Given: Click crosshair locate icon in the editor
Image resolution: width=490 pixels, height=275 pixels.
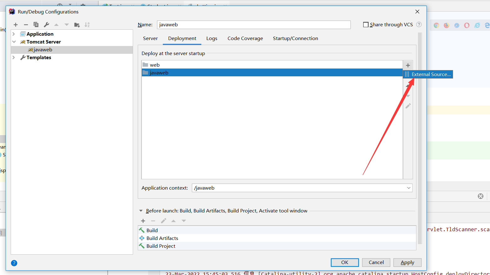Looking at the screenshot, I should pos(481,196).
